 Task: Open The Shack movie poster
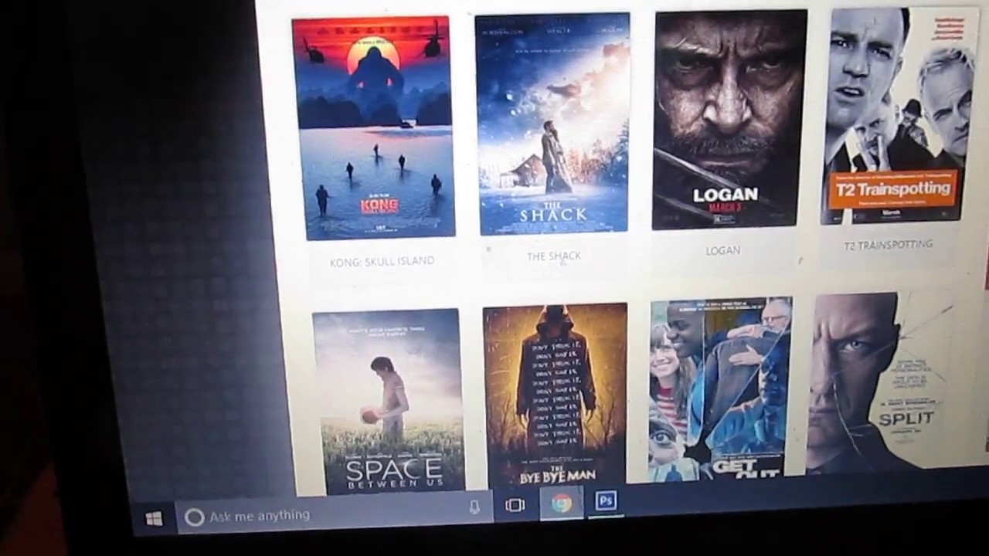(552, 124)
